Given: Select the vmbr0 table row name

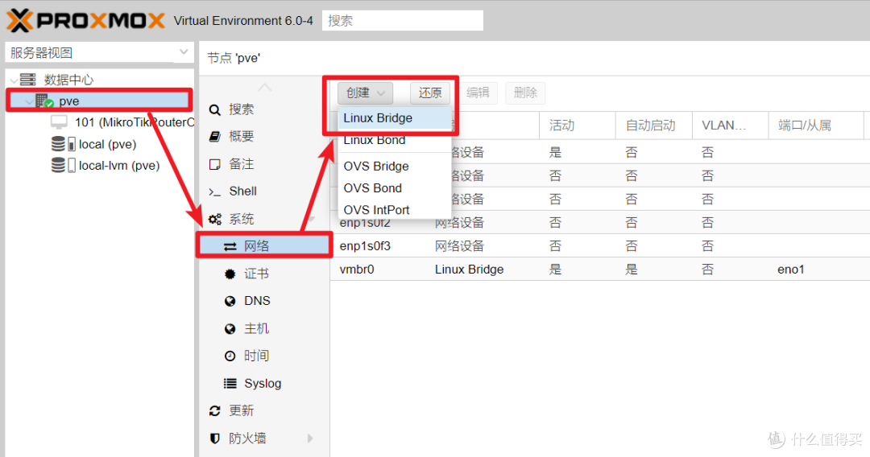Looking at the screenshot, I should click(357, 270).
